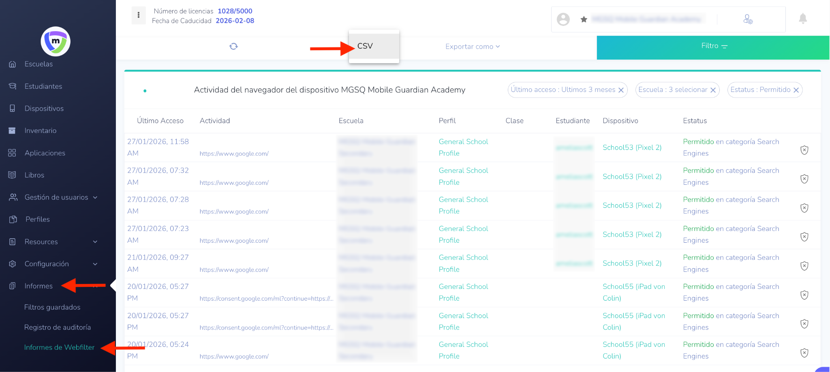The height and width of the screenshot is (372, 830).
Task: Click the star favorite icon
Action: point(584,19)
